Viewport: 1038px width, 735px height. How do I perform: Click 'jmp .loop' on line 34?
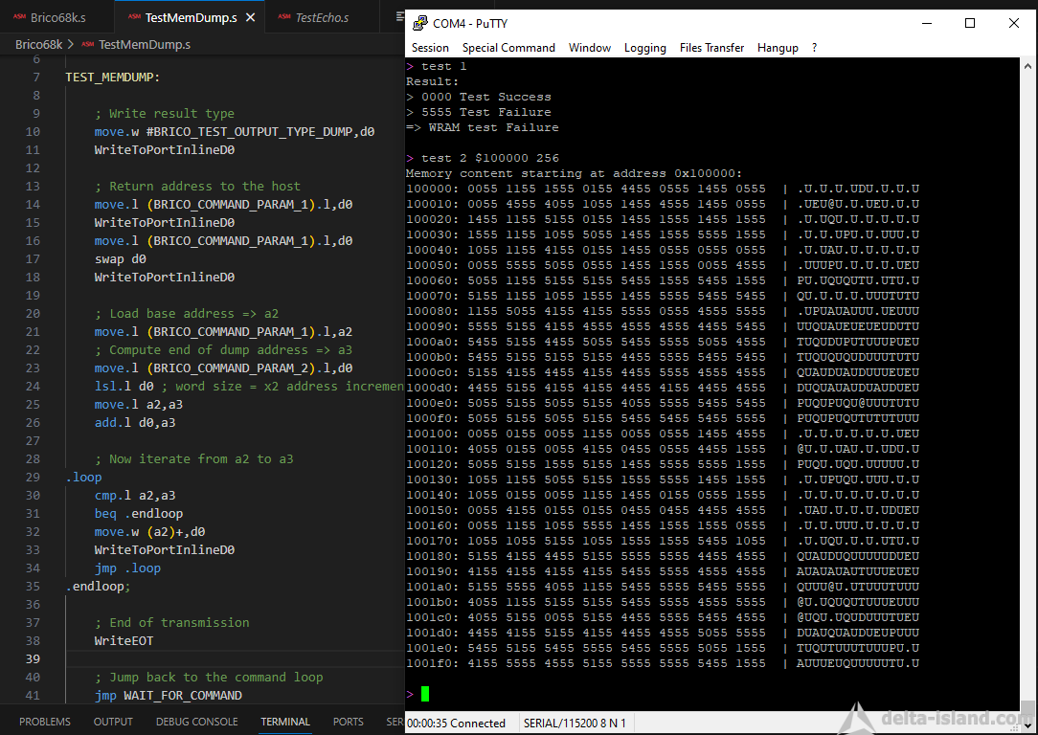click(127, 568)
